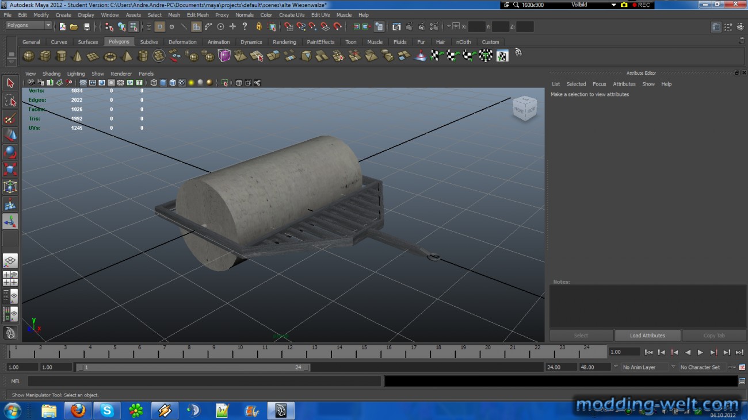748x420 pixels.
Task: Select the arrow Select tool in toolbox
Action: pyautogui.click(x=10, y=83)
